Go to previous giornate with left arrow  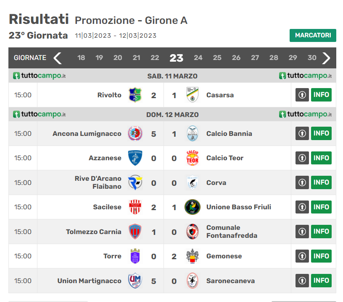coord(58,58)
